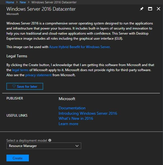This screenshot has height=165, width=163.
Task: Open Azure Hybrid Benefit for Windows Server link
Action: 80,47
